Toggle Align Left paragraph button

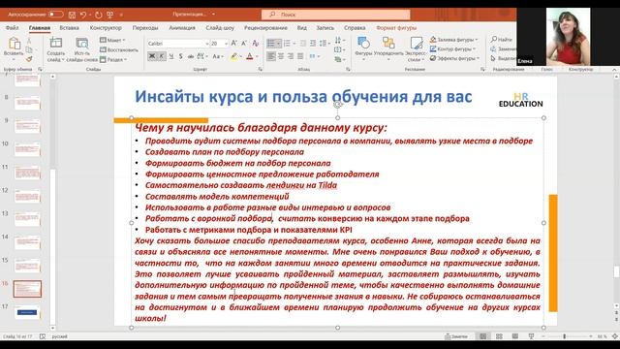tap(271, 56)
